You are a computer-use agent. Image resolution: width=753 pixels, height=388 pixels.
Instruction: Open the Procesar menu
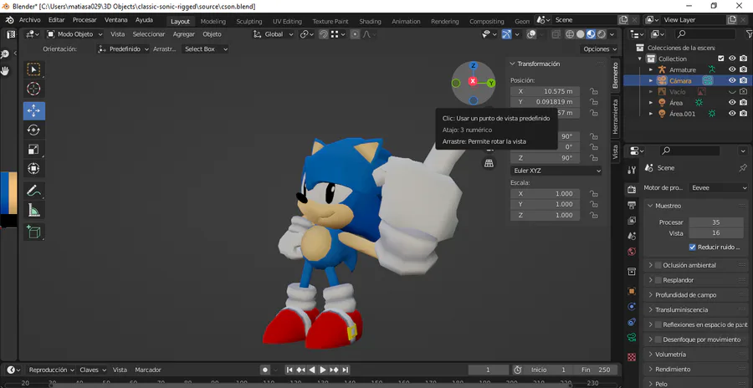coord(85,20)
